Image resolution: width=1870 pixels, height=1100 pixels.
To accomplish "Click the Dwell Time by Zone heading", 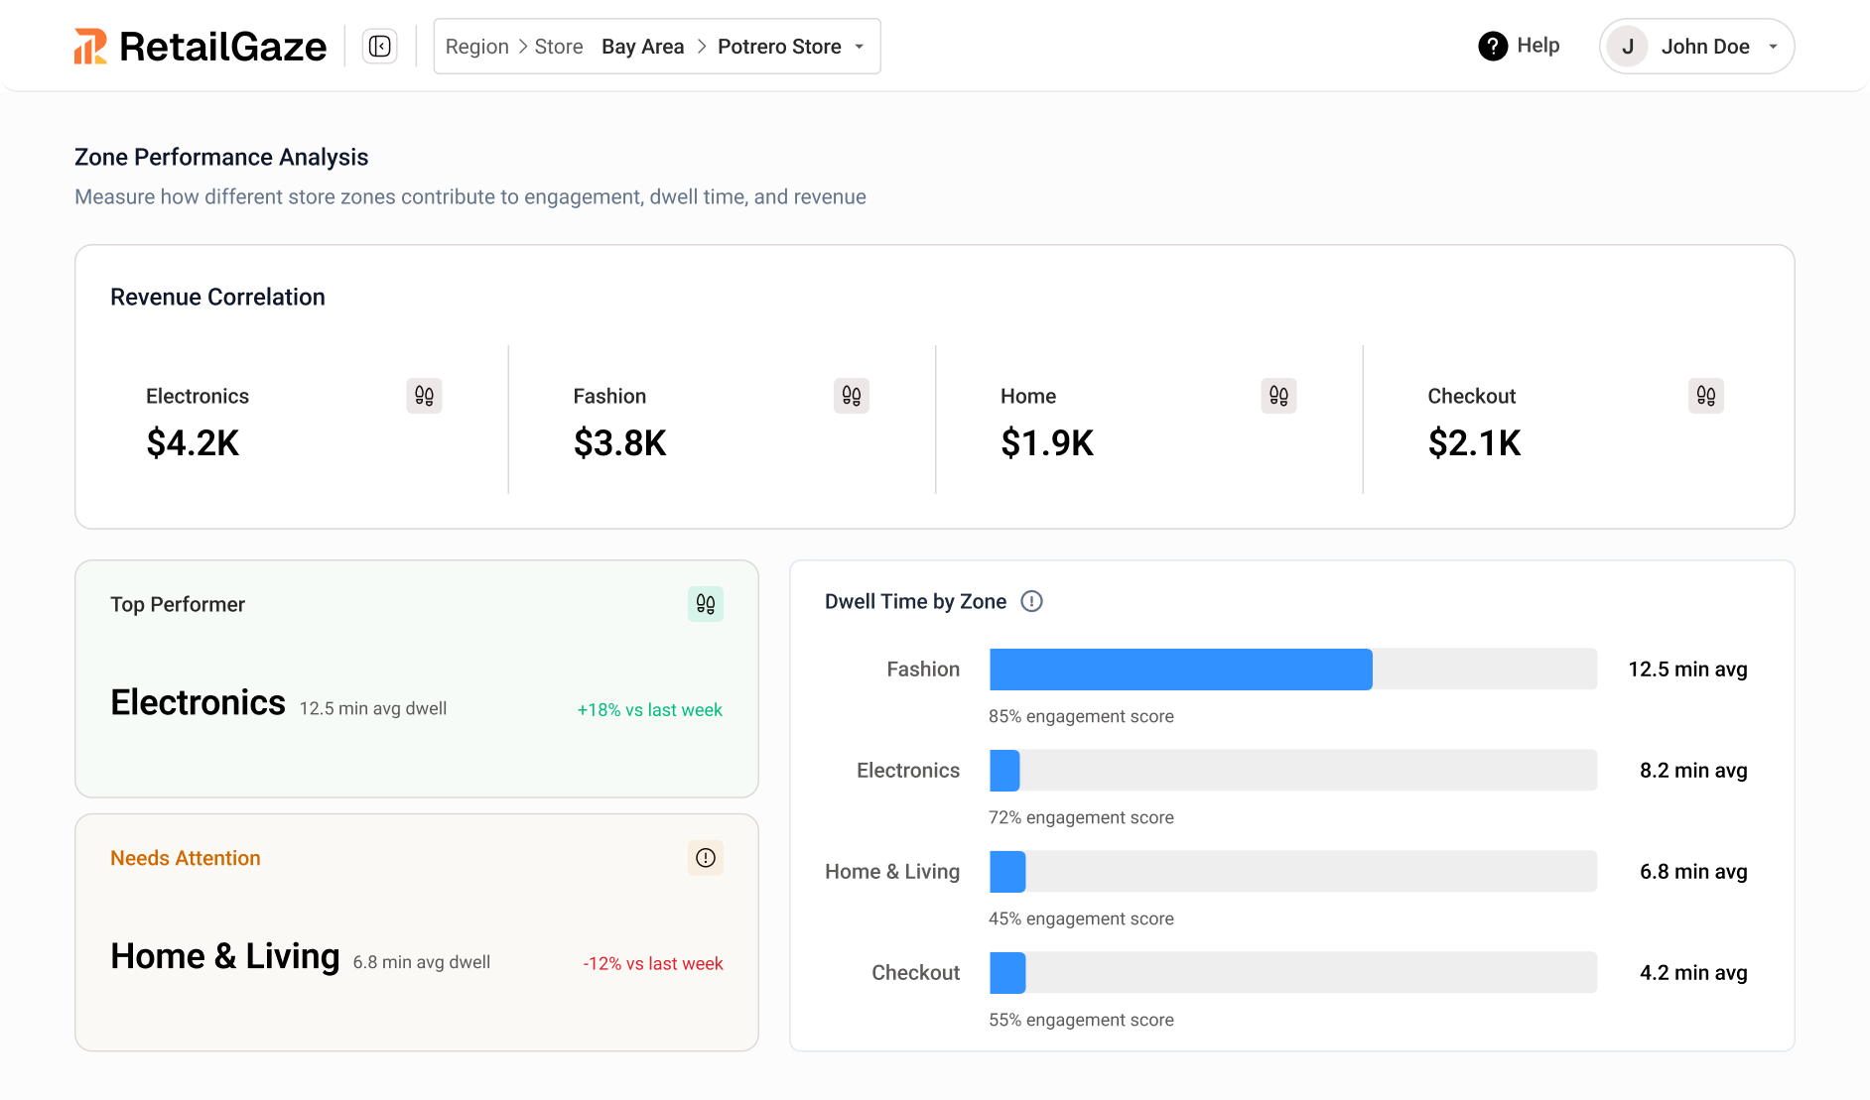I will [915, 601].
